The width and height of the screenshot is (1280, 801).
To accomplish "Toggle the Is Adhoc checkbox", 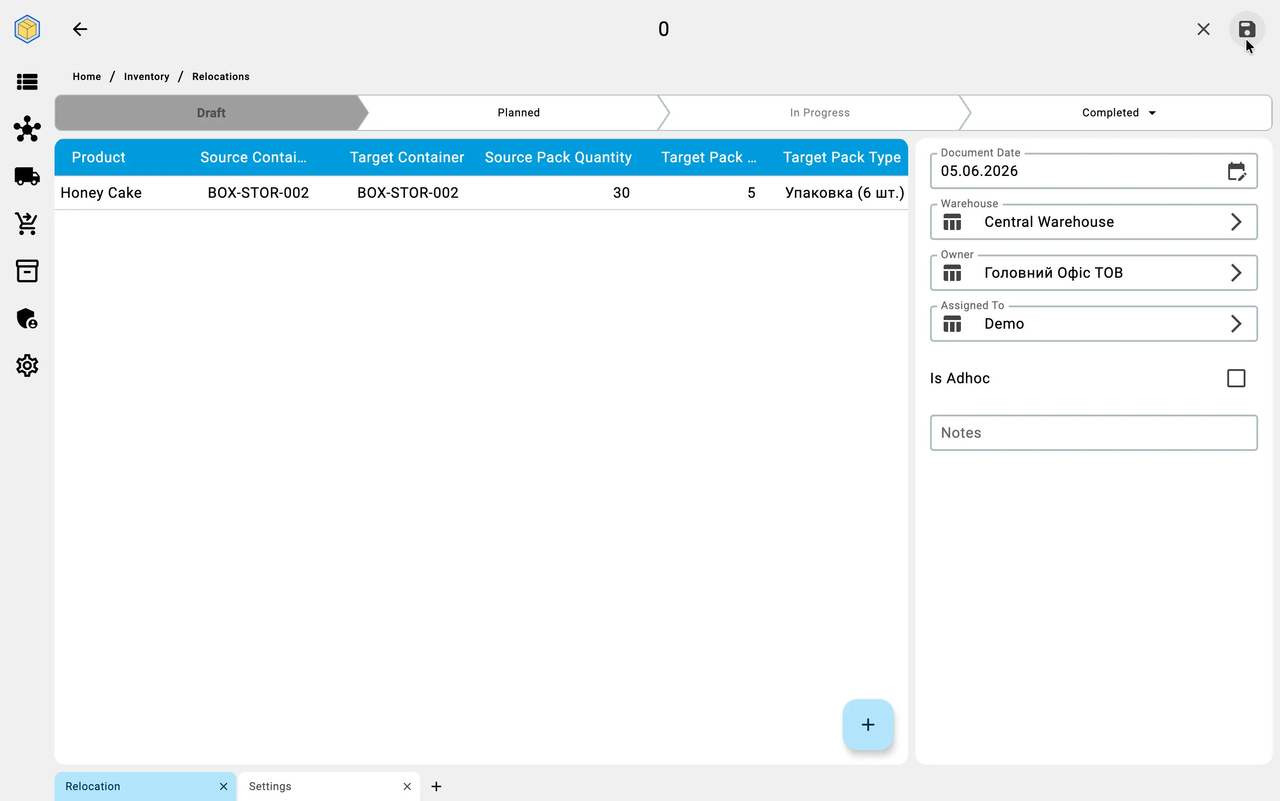I will point(1235,378).
